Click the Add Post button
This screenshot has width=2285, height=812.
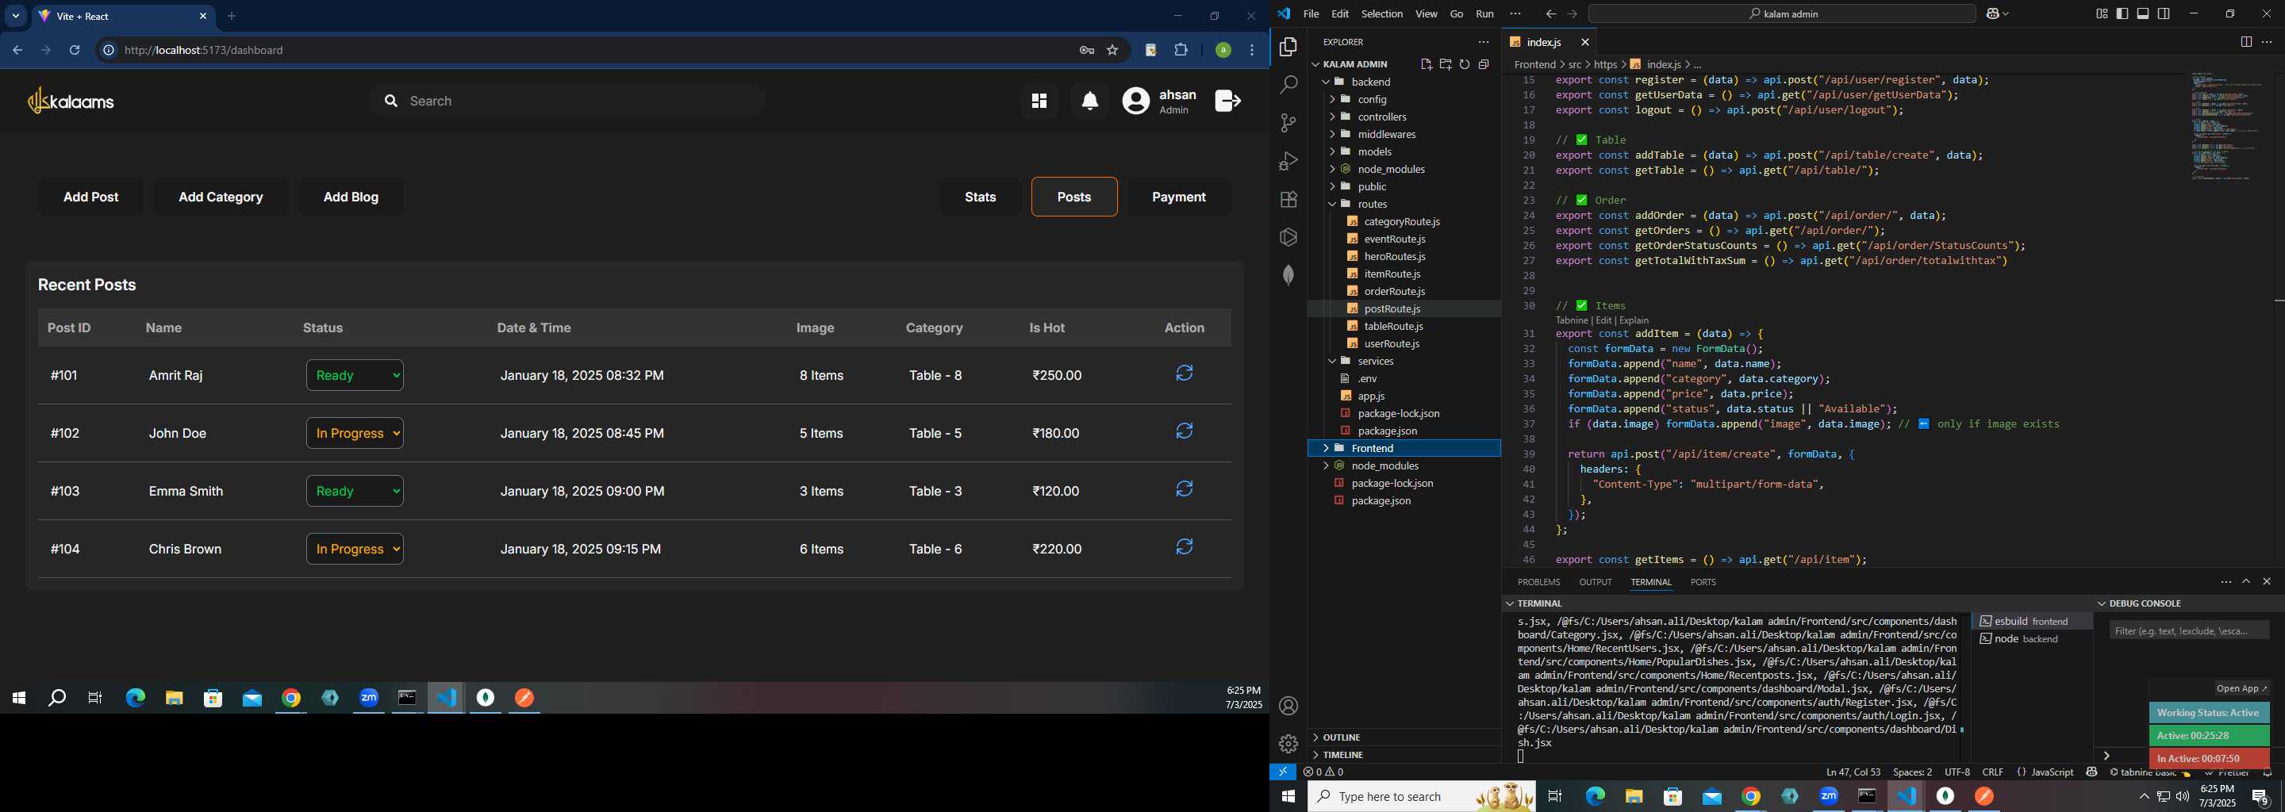[x=90, y=197]
